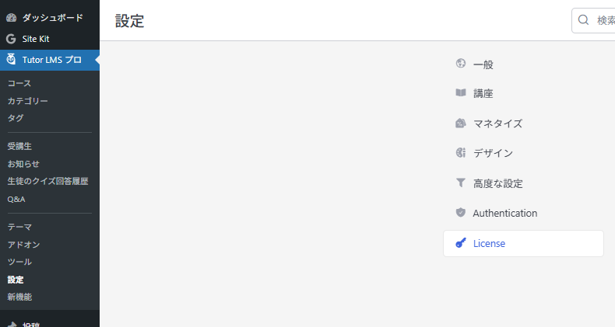Viewport: 615px width, 327px height.
Task: Switch to the Authentication settings tab
Action: click(504, 213)
